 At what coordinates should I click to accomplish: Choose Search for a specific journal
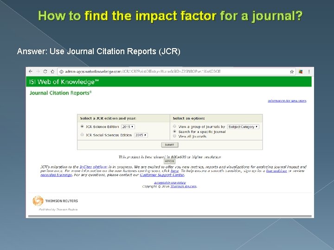(174, 131)
